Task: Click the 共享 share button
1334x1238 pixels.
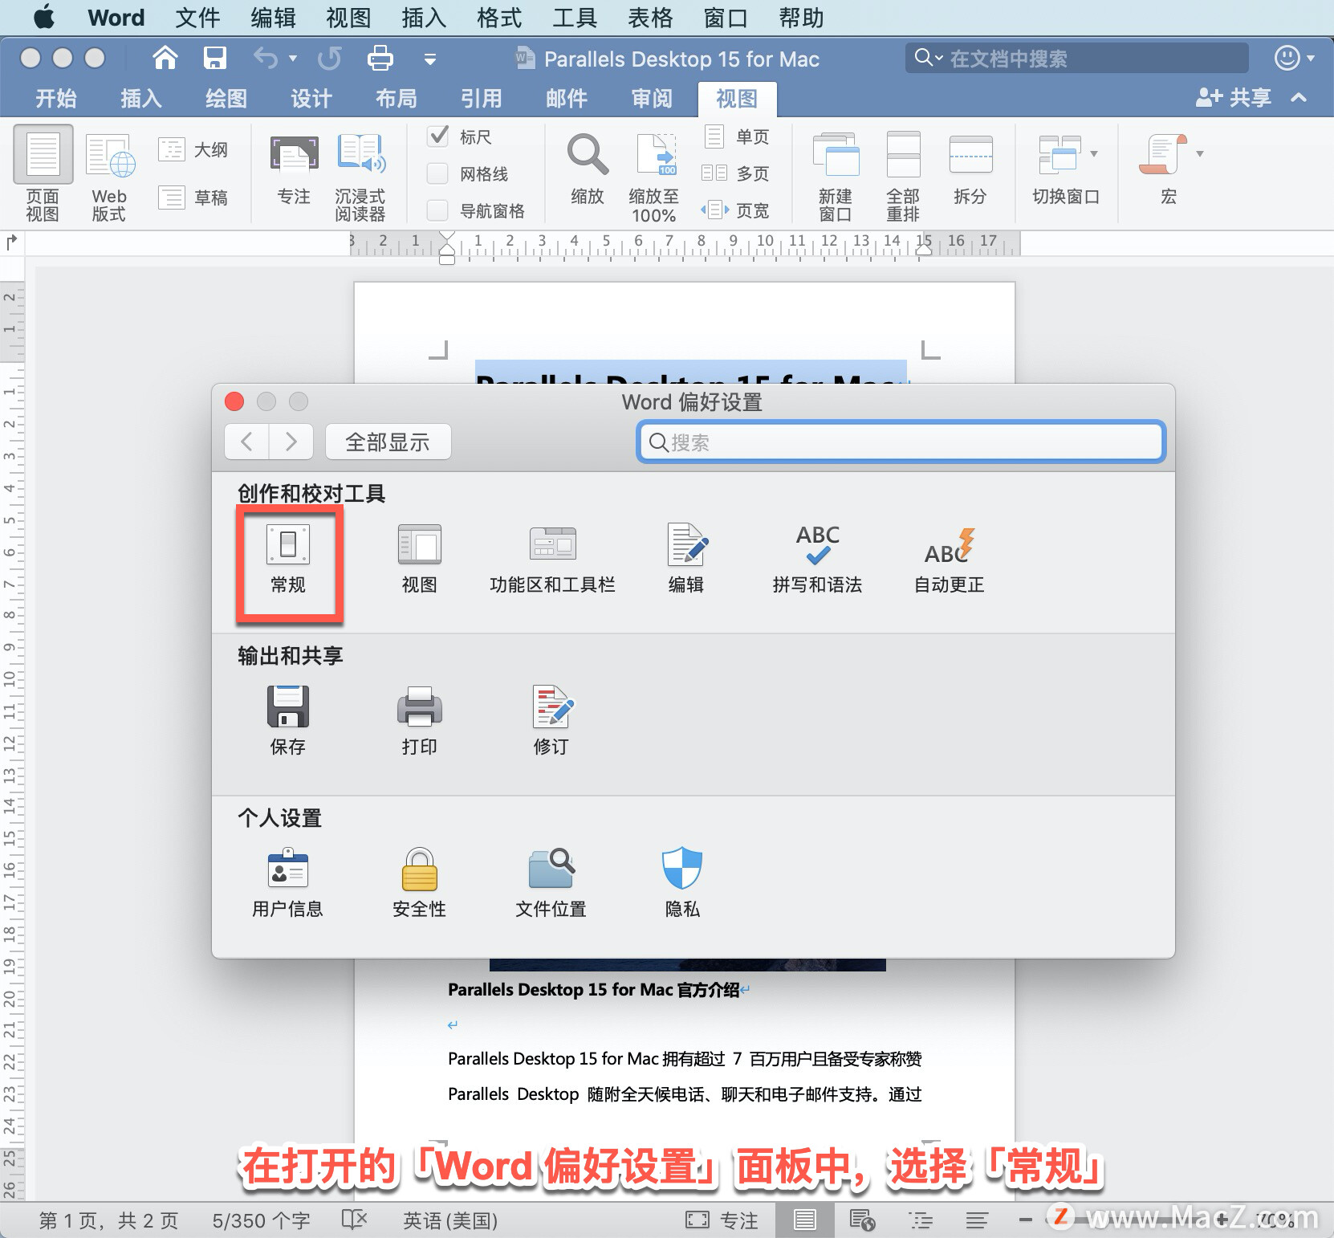Action: (x=1234, y=98)
